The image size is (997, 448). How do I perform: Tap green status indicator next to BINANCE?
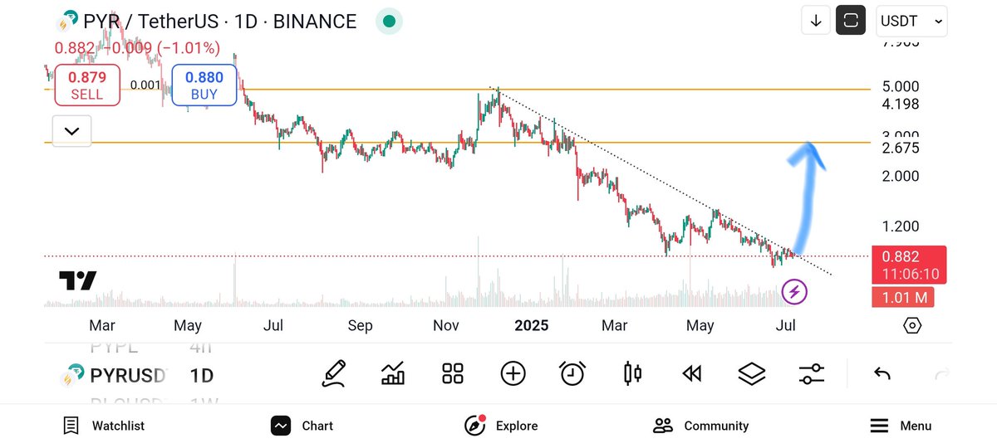click(389, 21)
